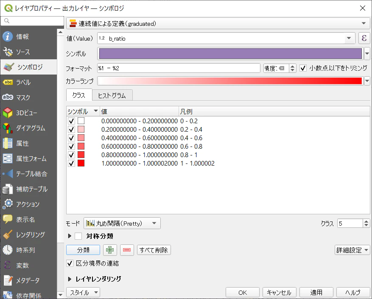Enable the 対称分類 checkbox
This screenshot has width=372, height=299.
pyautogui.click(x=78, y=236)
